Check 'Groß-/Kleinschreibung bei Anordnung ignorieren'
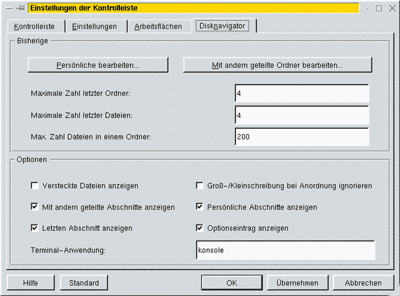Viewport: 400px width, 296px height. pyautogui.click(x=199, y=185)
